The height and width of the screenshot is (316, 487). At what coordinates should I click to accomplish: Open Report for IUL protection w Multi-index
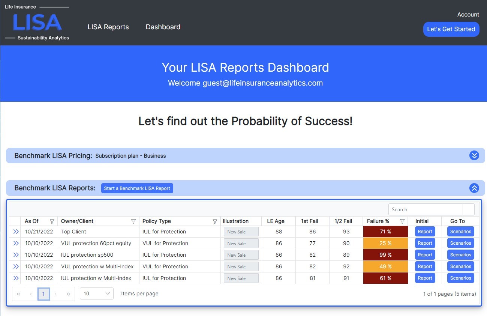[x=425, y=278]
